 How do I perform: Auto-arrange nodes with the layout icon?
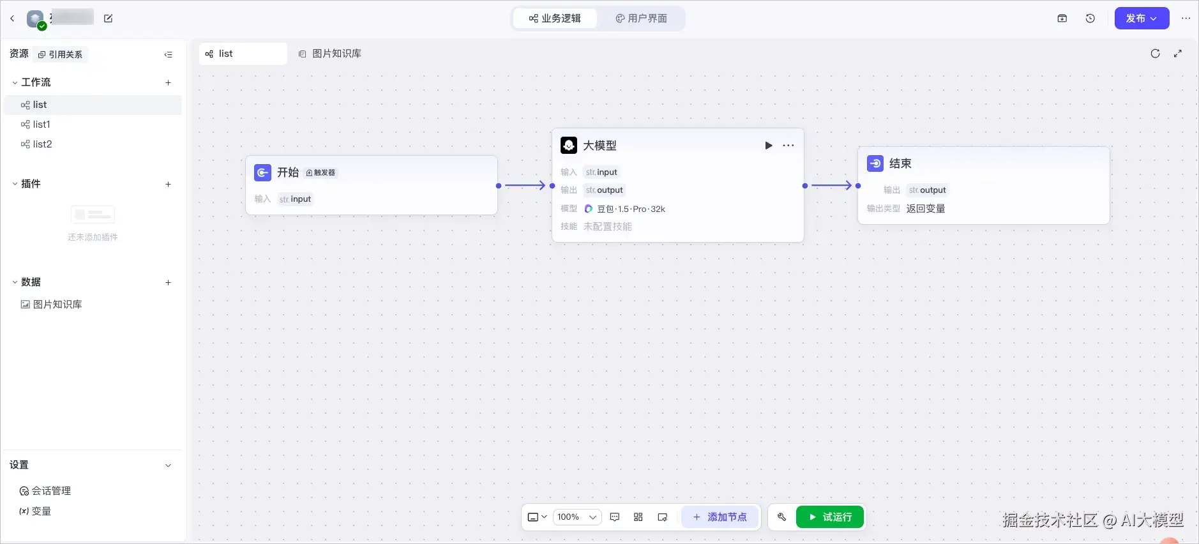coord(638,517)
